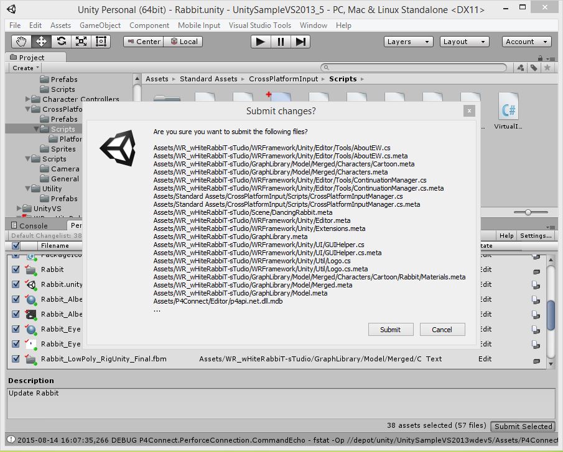563x452 pixels.
Task: Search by type filter icon
Action: 521,68
